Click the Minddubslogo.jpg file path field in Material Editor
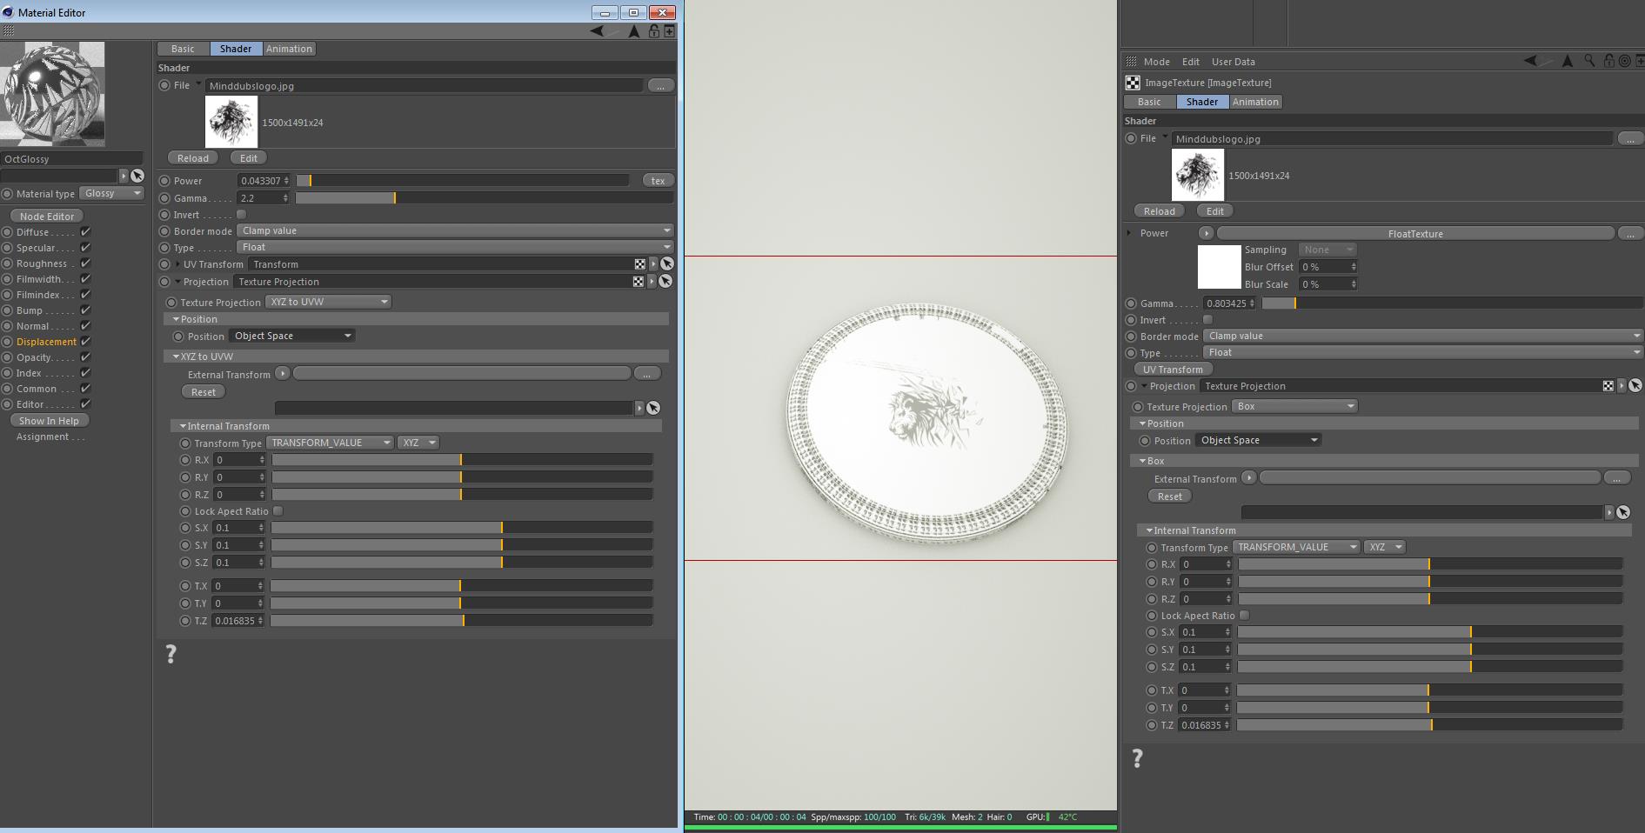The width and height of the screenshot is (1645, 833). pos(425,86)
